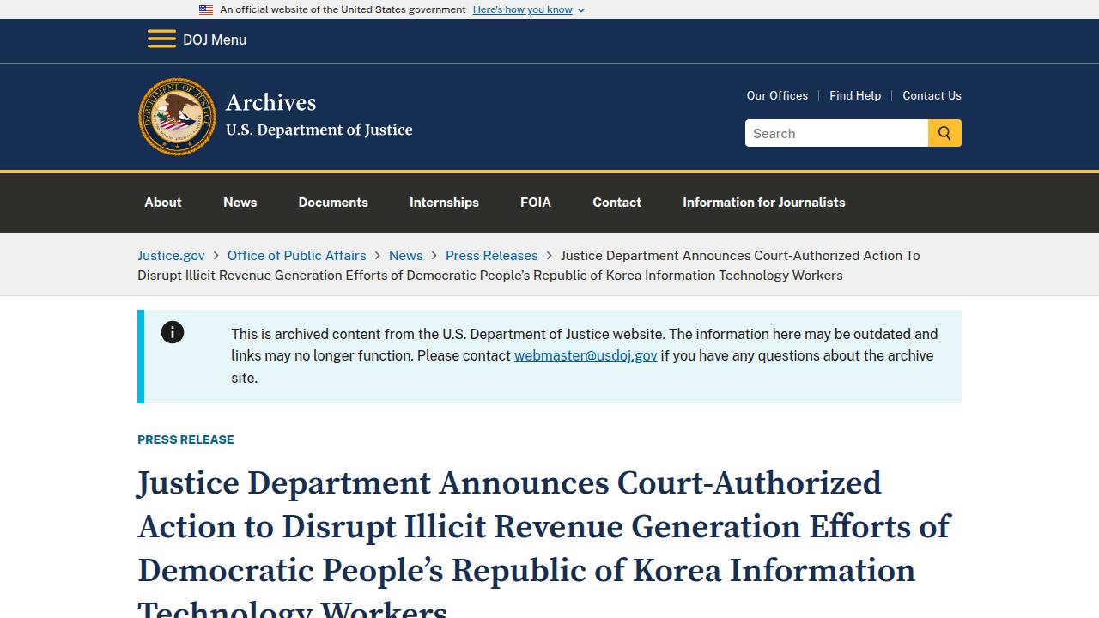Image resolution: width=1099 pixels, height=618 pixels.
Task: Click the yellow search magnifier button
Action: pyautogui.click(x=944, y=133)
